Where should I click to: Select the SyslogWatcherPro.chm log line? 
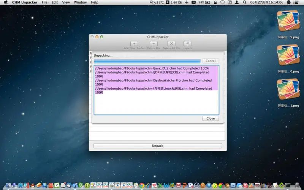153,82
